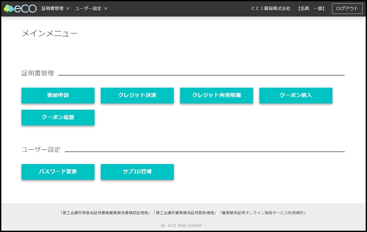
Task: Open the ユーザー設定 dropdown menu in header
Action: pyautogui.click(x=91, y=8)
